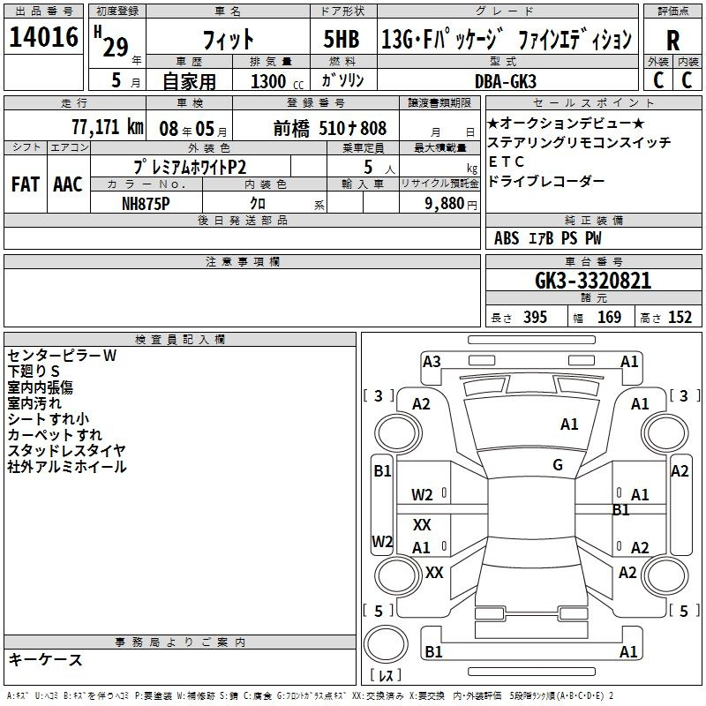Click the レス label under the diagram
706x706 pixels.
386,677
